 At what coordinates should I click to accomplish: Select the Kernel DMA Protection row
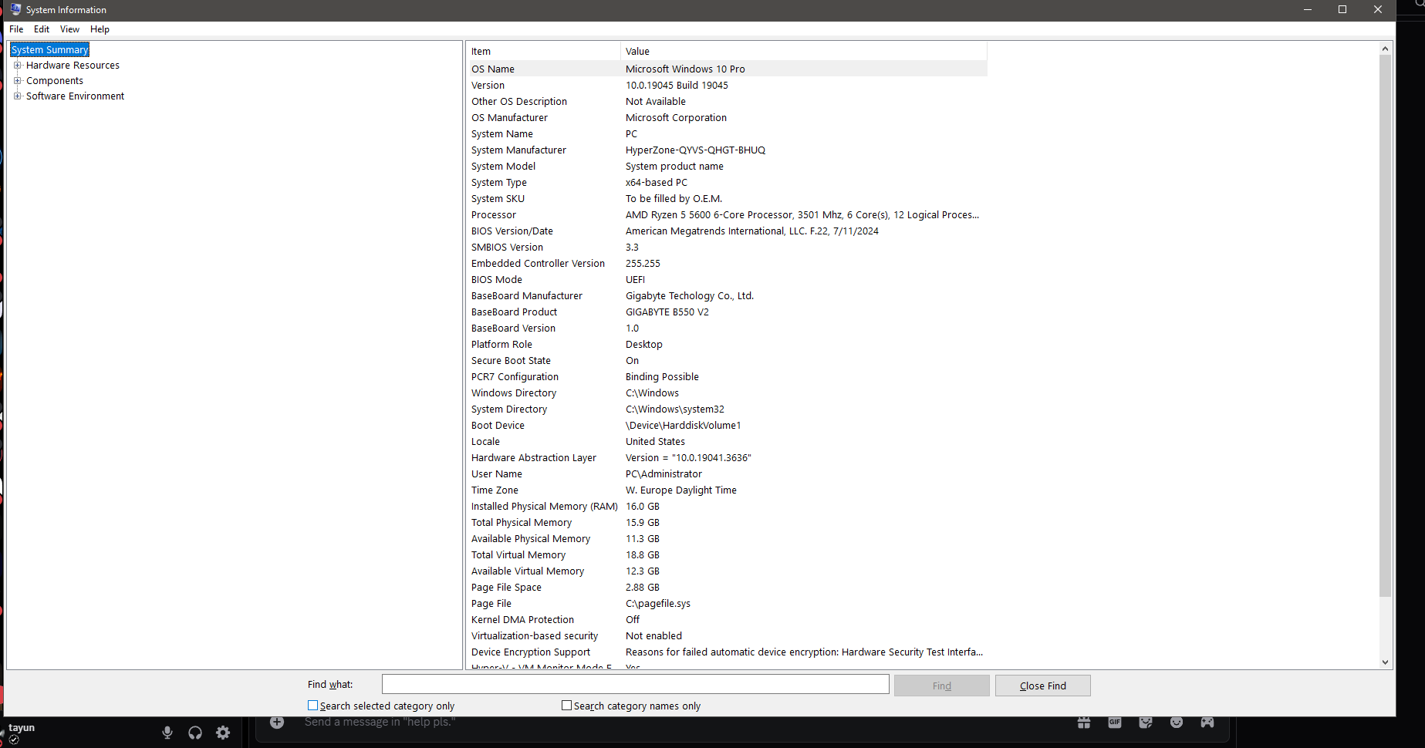pos(728,620)
